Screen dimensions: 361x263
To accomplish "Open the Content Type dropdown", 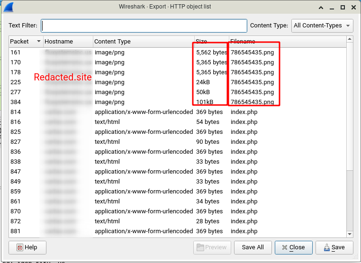I will [322, 26].
